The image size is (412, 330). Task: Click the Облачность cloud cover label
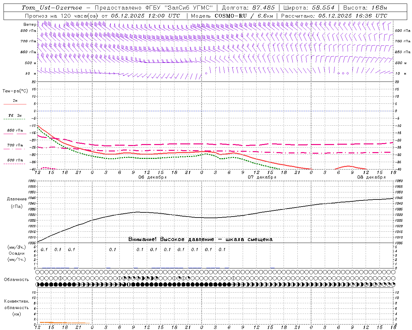(x=16, y=280)
